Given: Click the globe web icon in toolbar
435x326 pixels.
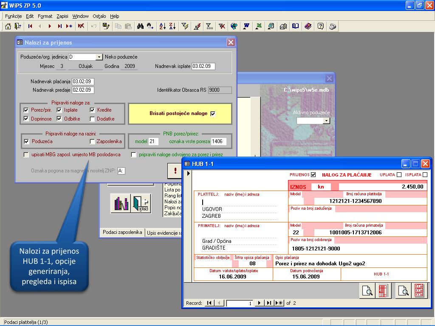Looking at the screenshot, I should click(x=234, y=26).
